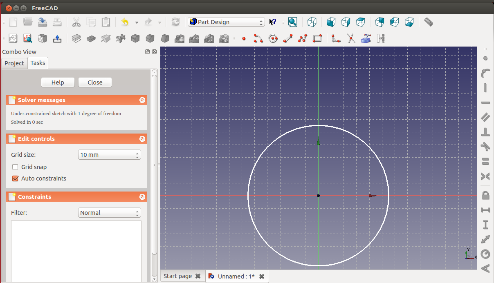This screenshot has height=283, width=494.
Task: Click the Close button in Tasks
Action: [x=95, y=82]
